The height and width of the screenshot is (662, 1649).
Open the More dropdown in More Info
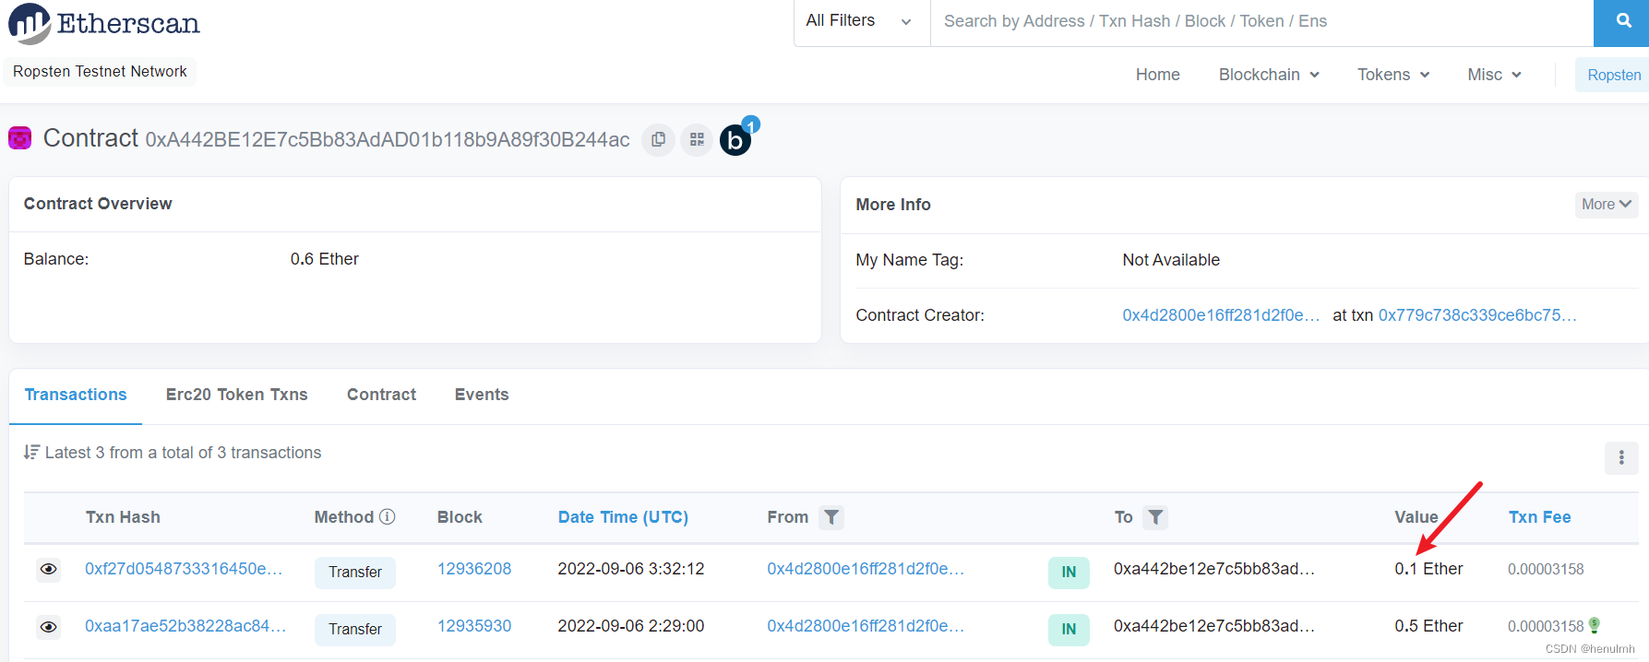[1607, 205]
